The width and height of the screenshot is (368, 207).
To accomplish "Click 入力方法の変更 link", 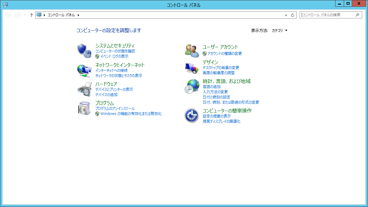I will pos(215,92).
